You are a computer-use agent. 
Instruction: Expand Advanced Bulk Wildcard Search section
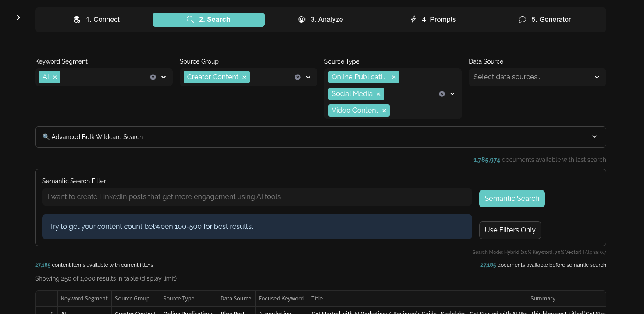click(x=320, y=137)
